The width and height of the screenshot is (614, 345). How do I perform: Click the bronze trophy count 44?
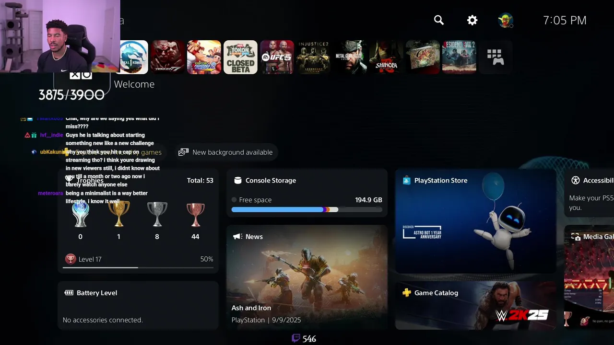click(x=195, y=237)
